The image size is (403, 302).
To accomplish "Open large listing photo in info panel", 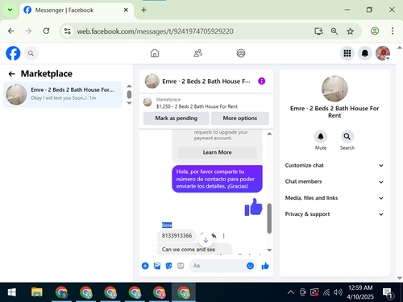I will coord(334,89).
